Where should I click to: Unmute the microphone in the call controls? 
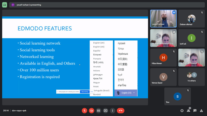point(85,111)
